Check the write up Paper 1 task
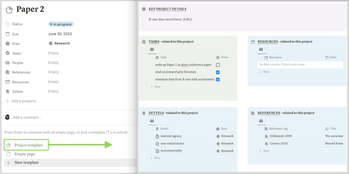Viewport: 349px width, 174px height. tap(218, 65)
